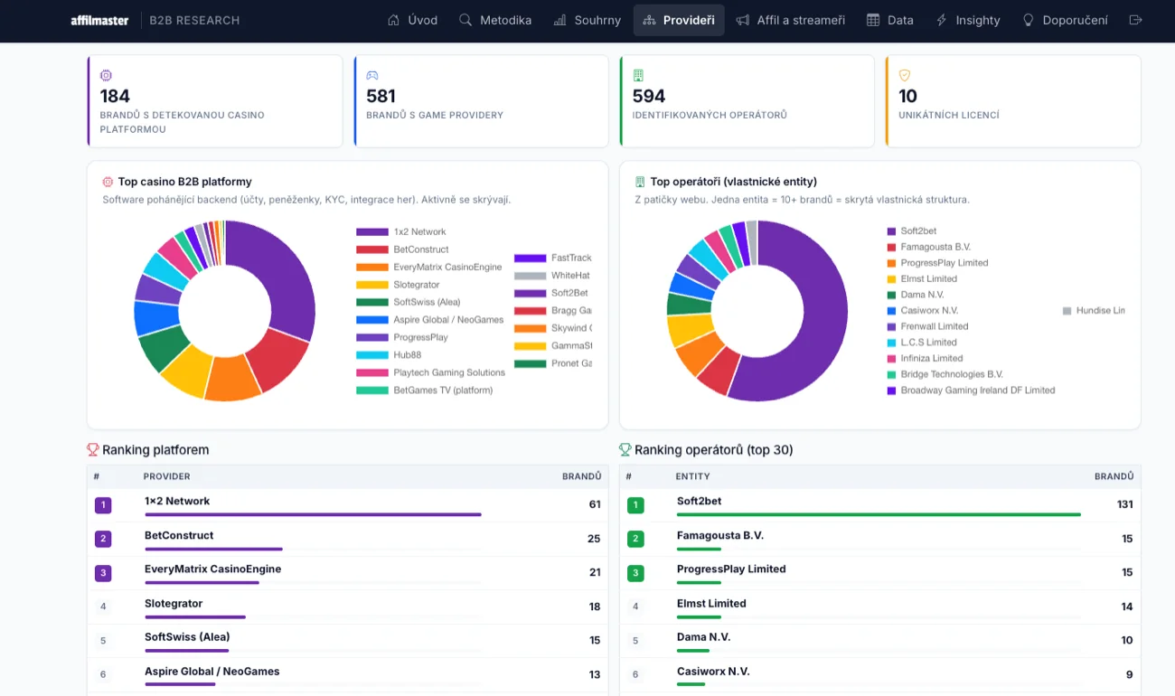Image resolution: width=1175 pixels, height=696 pixels.
Task: Toggle Pronet legend entry
Action: click(x=553, y=363)
